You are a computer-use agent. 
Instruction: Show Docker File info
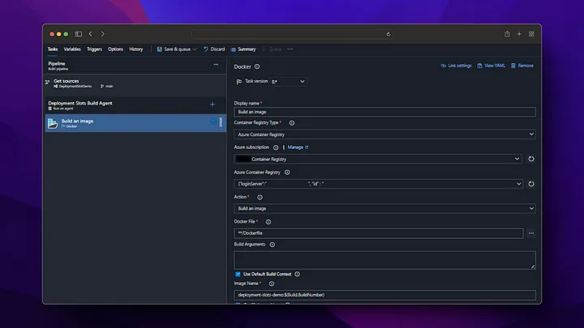point(268,222)
